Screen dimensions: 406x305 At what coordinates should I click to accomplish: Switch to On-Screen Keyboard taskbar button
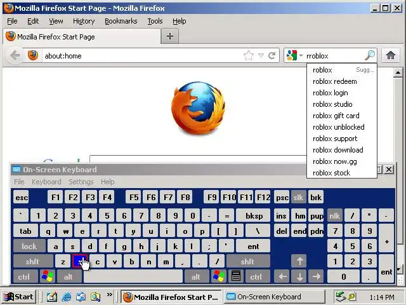pos(275,297)
